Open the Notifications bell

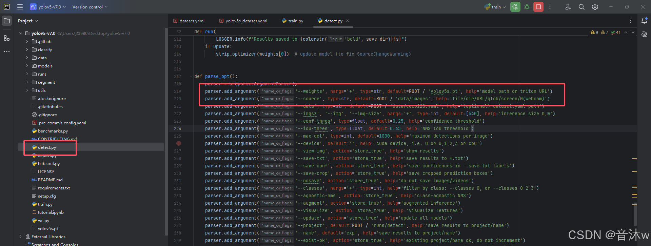click(644, 21)
